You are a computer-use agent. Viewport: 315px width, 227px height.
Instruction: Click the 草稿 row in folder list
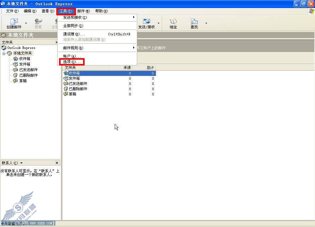(x=110, y=94)
